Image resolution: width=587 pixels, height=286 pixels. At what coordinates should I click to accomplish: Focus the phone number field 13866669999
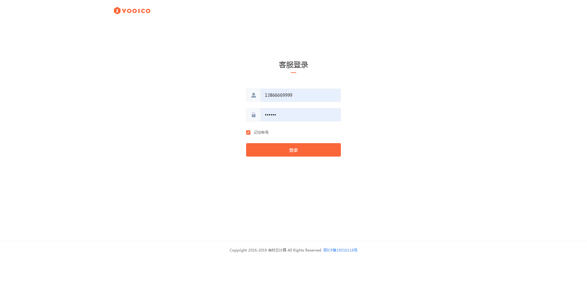tap(301, 95)
